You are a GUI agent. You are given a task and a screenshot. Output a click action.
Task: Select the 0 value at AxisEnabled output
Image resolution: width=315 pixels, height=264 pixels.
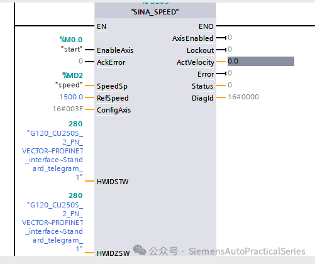point(229,37)
